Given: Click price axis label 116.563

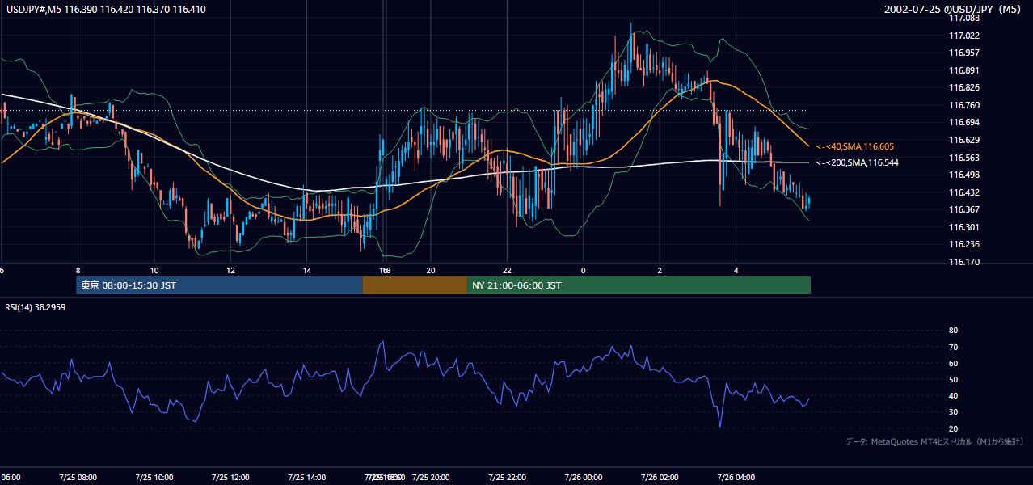Looking at the screenshot, I should coord(963,158).
